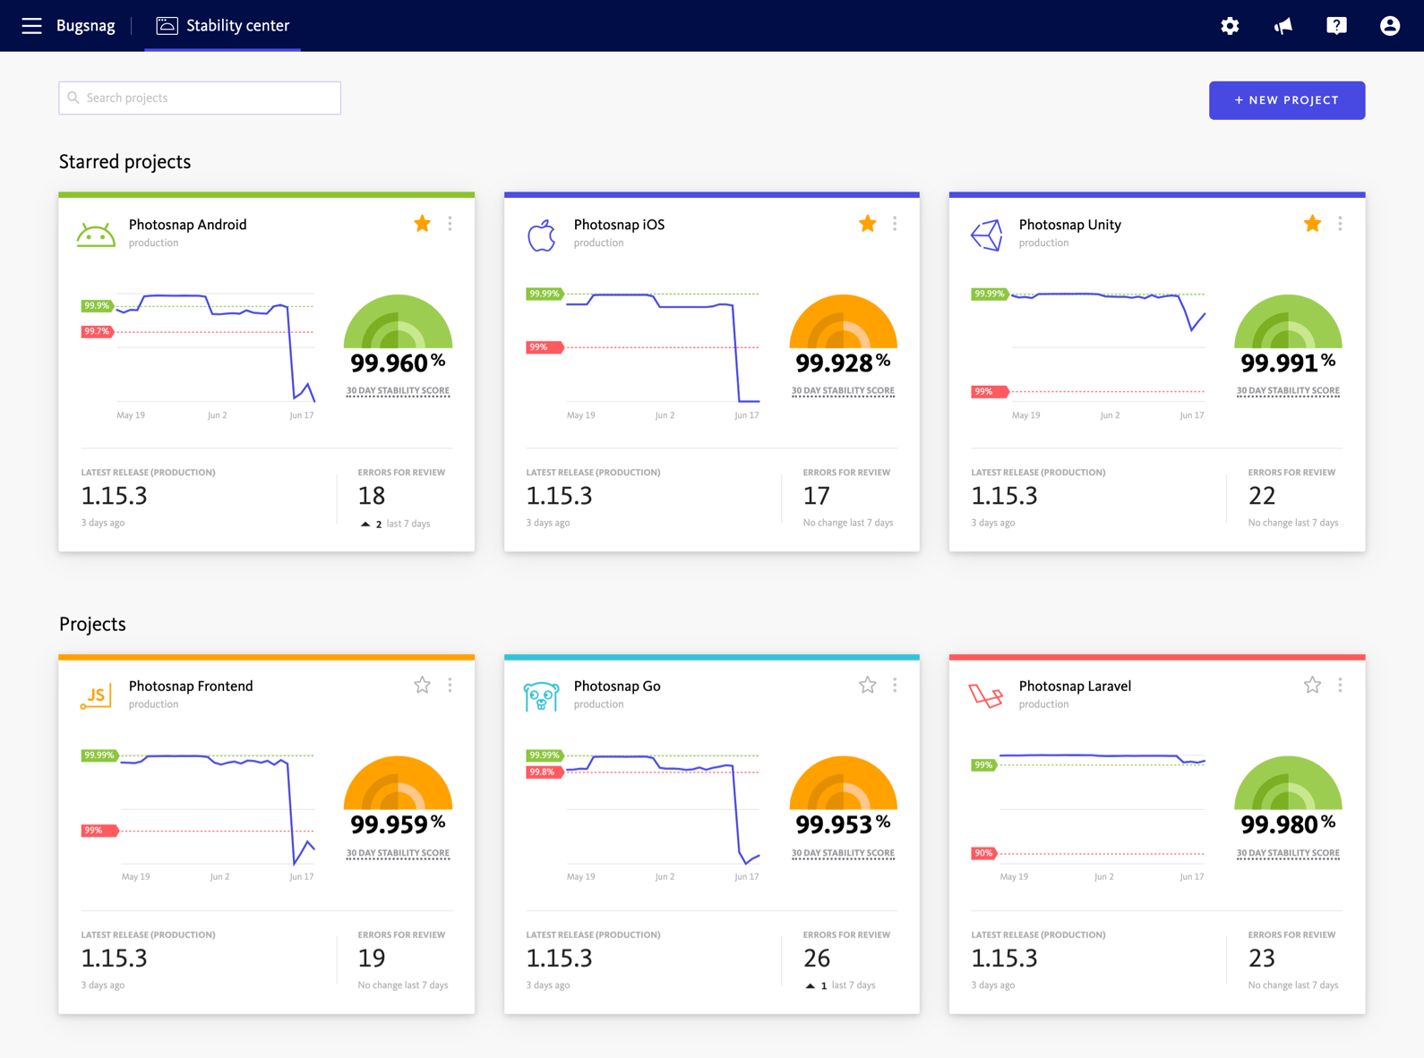
Task: Click the Stability center tab
Action: [223, 26]
